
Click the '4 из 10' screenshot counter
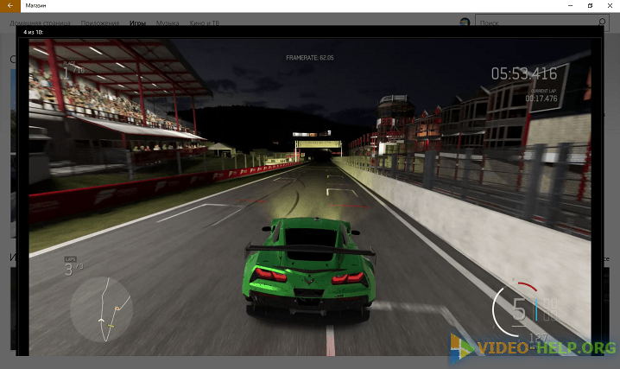[35, 31]
